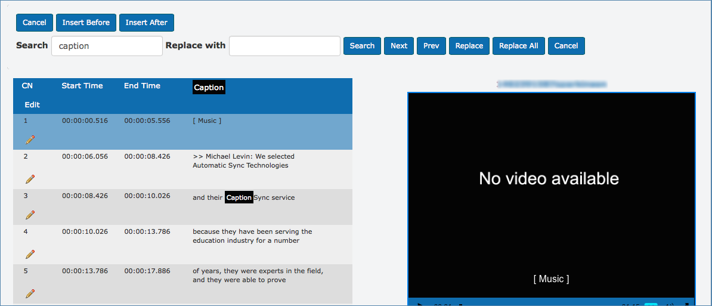Cancel using the button beside Insert Before
The image size is (712, 306).
35,23
